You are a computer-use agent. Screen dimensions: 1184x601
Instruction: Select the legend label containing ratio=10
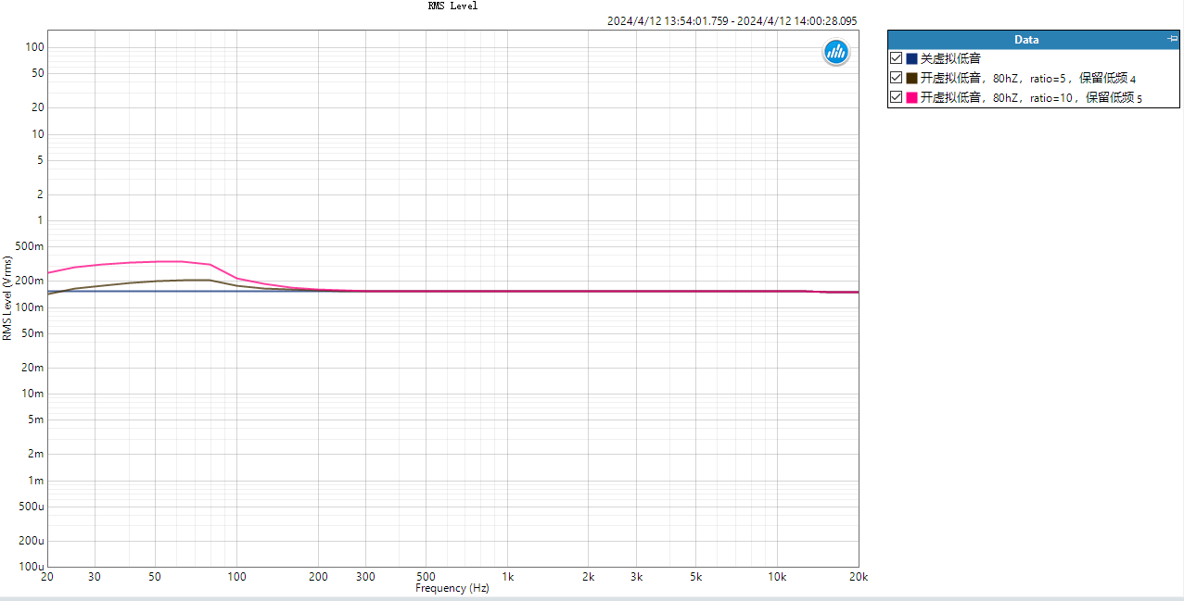[1031, 97]
